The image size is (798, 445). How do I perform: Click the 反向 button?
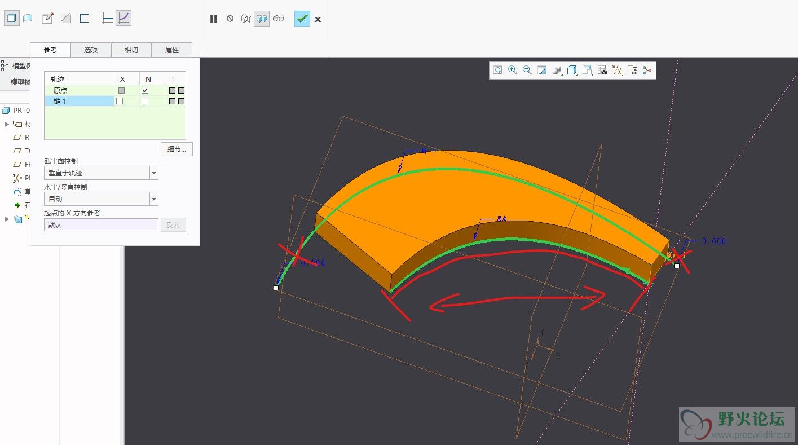(x=173, y=224)
